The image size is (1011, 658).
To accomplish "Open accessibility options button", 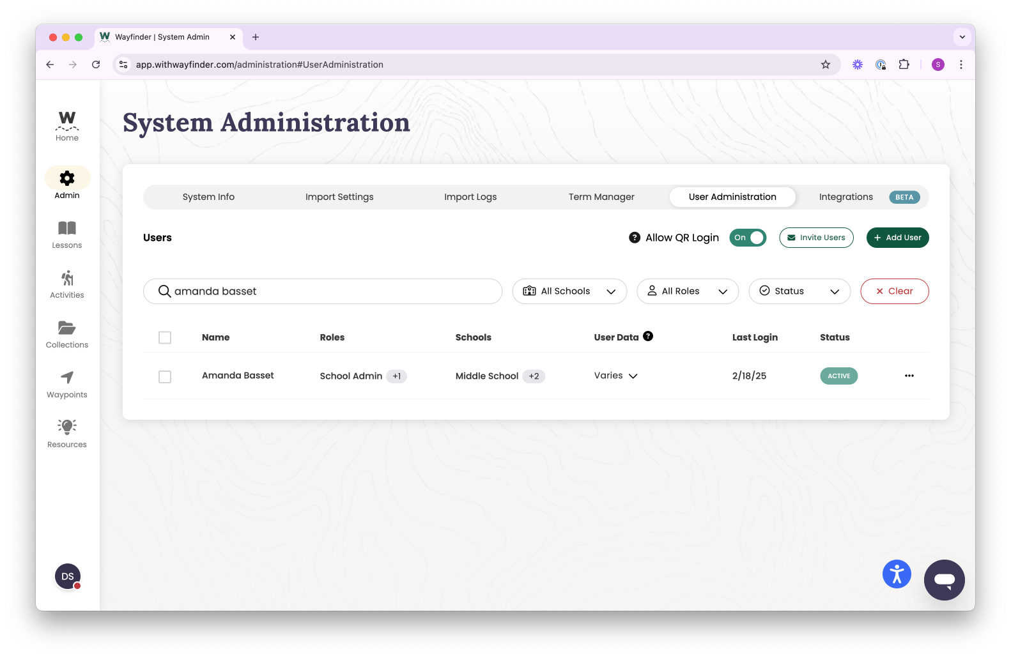I will (x=897, y=574).
